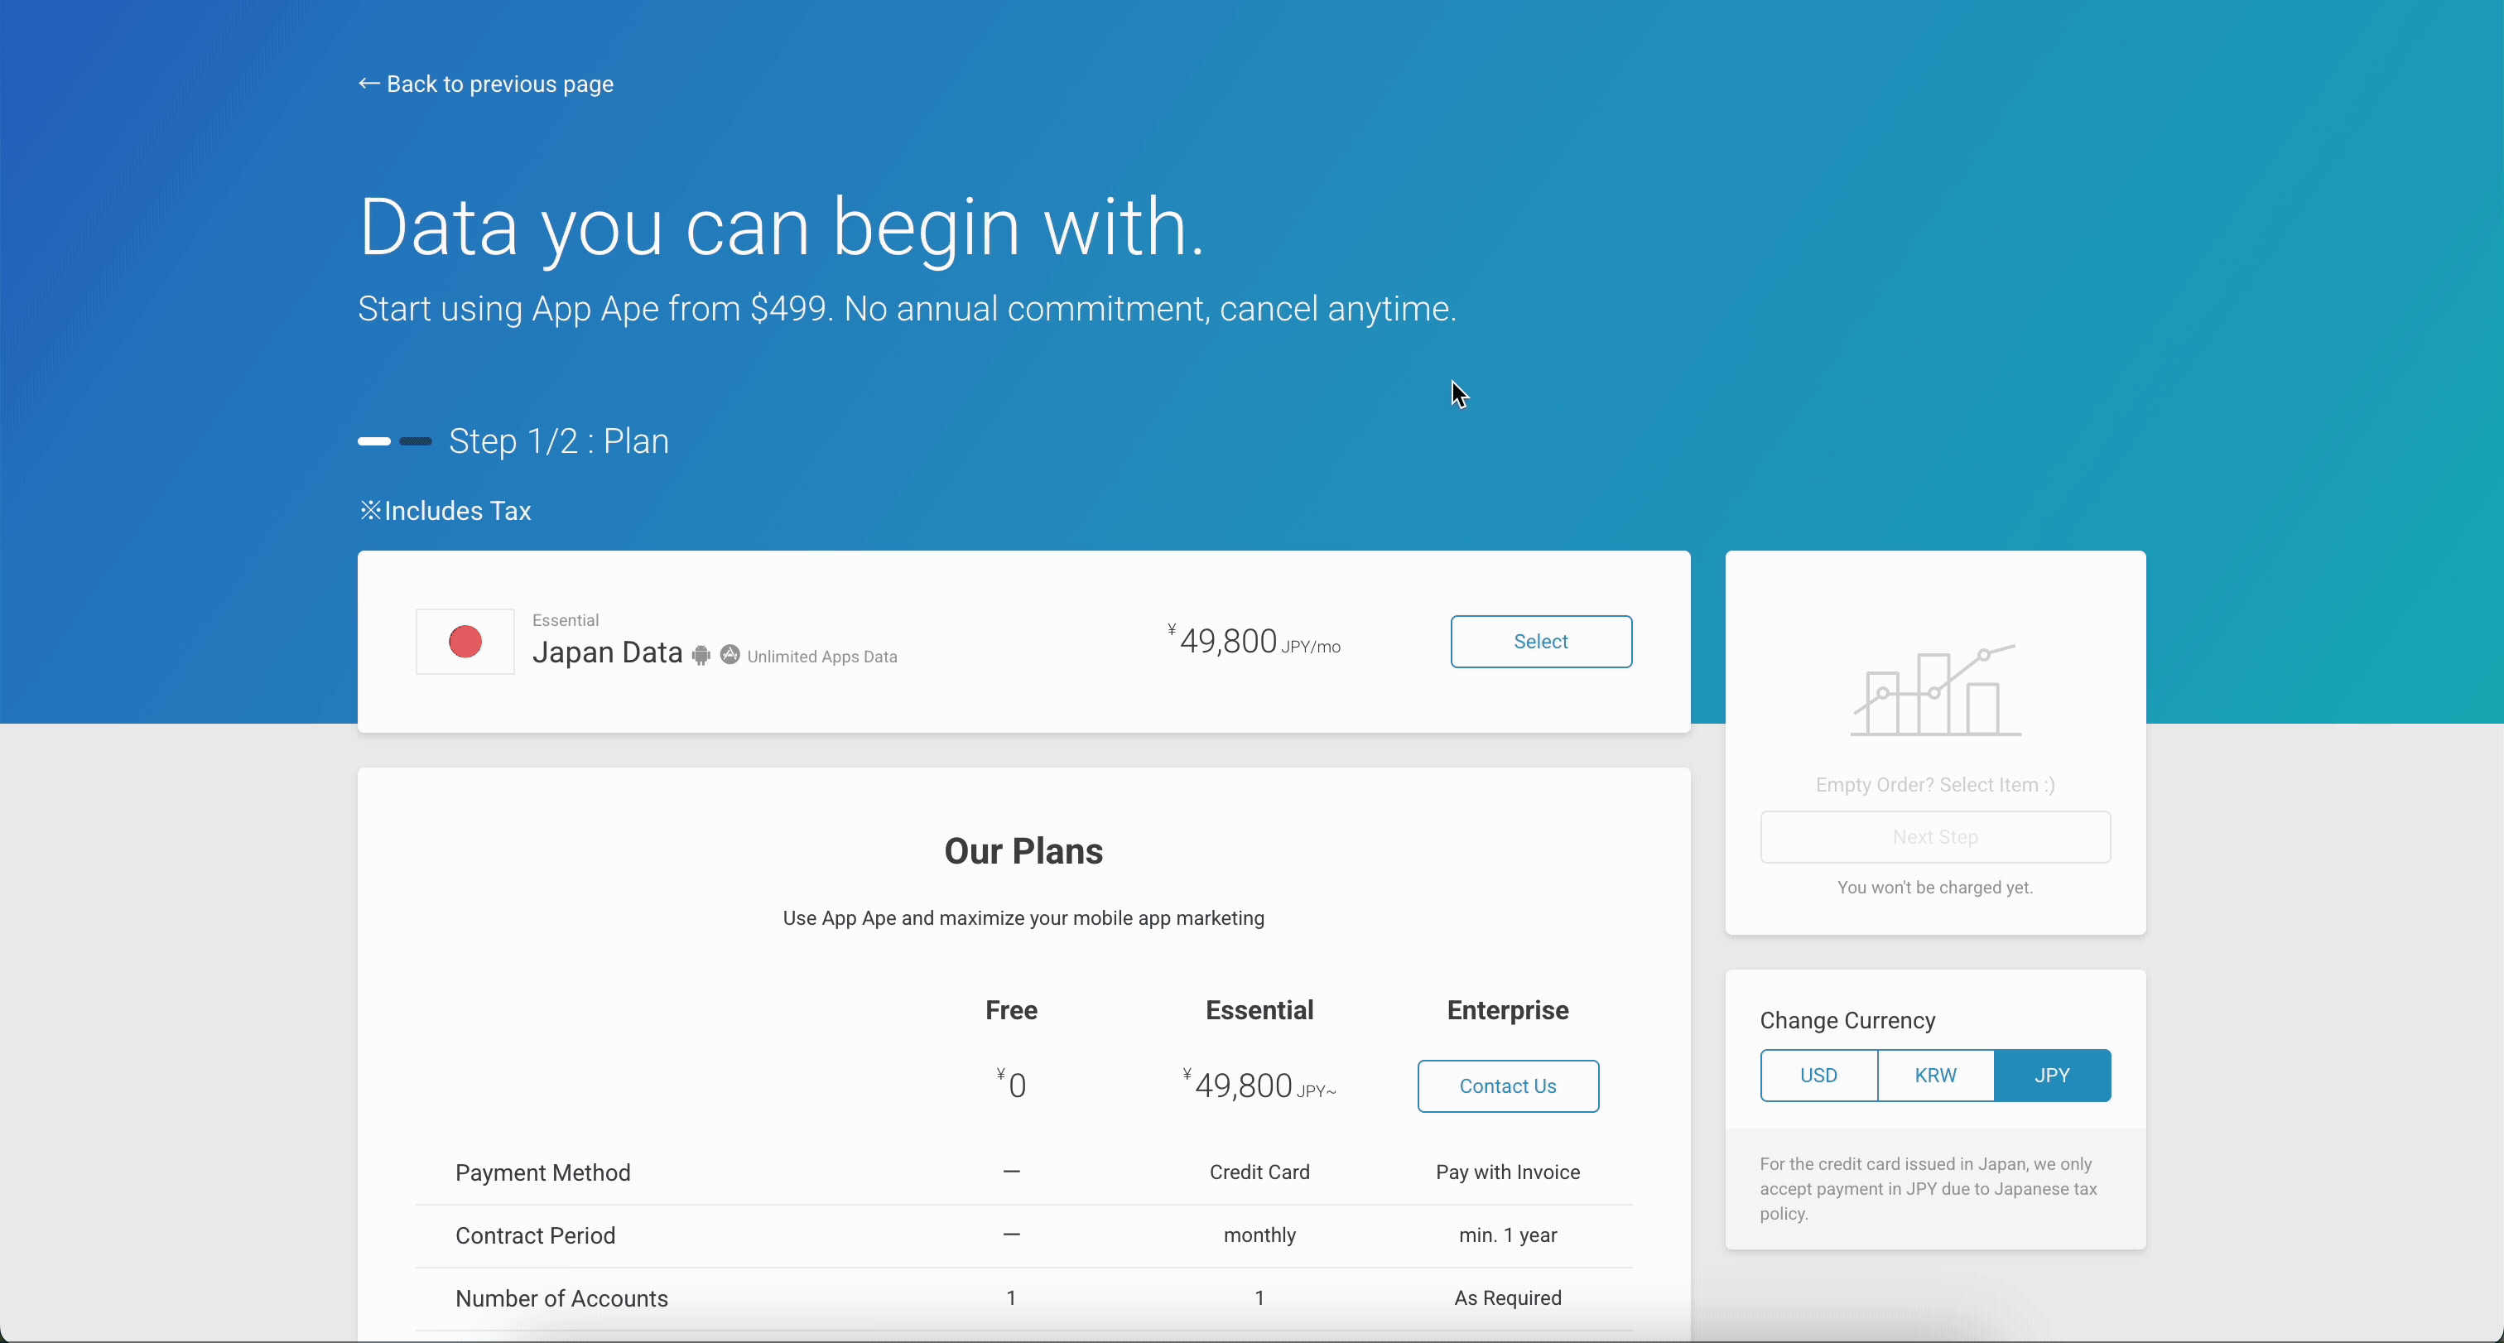The width and height of the screenshot is (2504, 1343).
Task: Choose JPY as the currency
Action: pyautogui.click(x=2051, y=1075)
